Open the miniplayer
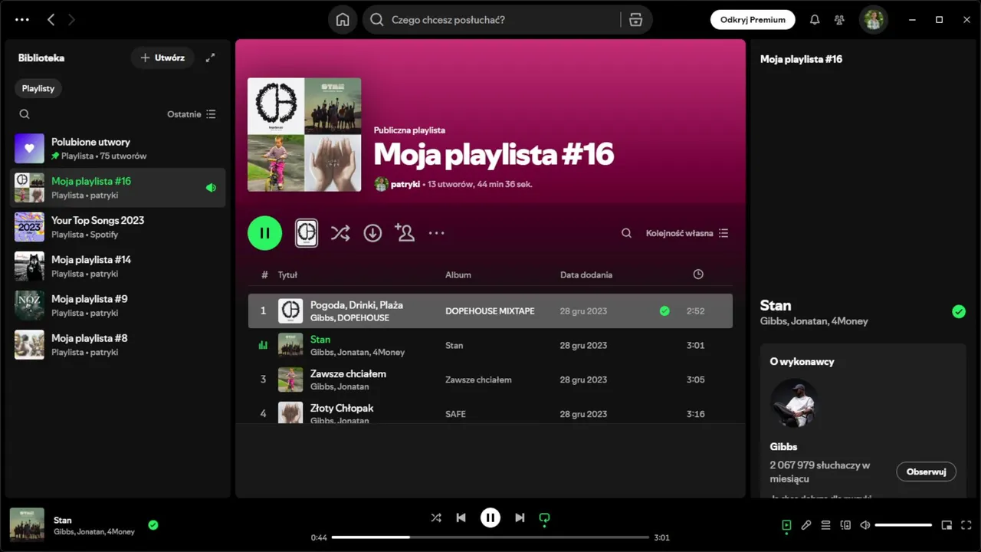Image resolution: width=981 pixels, height=552 pixels. [x=947, y=525]
